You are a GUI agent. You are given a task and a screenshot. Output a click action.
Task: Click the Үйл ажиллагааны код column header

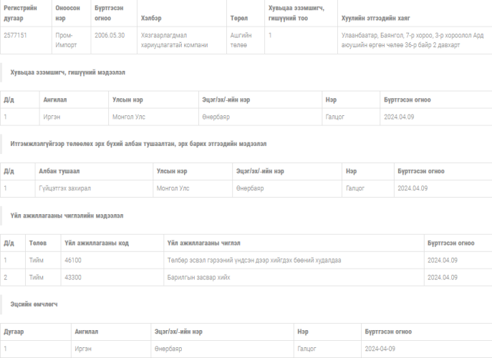[x=97, y=243]
